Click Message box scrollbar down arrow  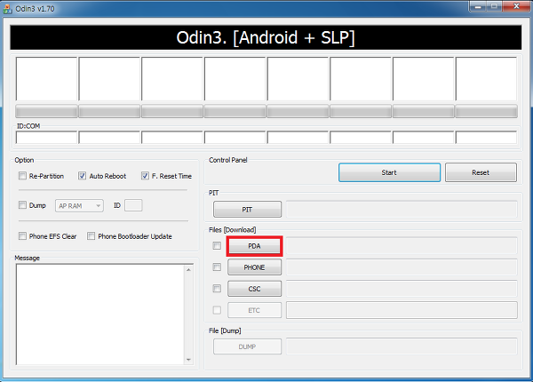coord(188,360)
